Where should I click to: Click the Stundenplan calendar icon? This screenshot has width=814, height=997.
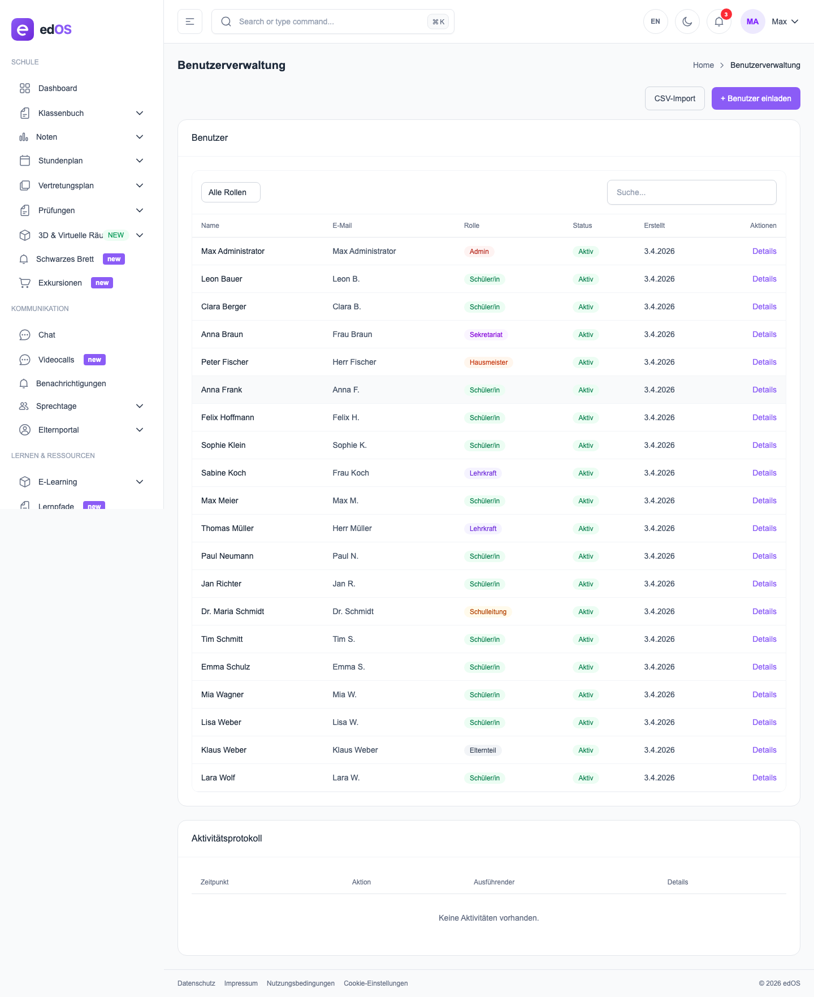click(25, 161)
